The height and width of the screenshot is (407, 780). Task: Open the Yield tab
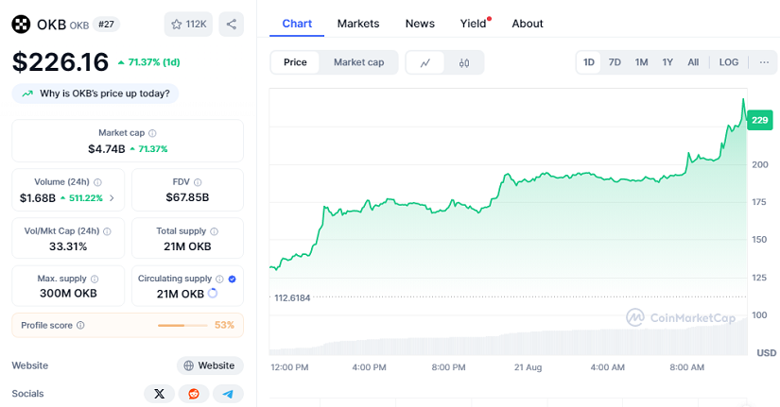coord(473,24)
